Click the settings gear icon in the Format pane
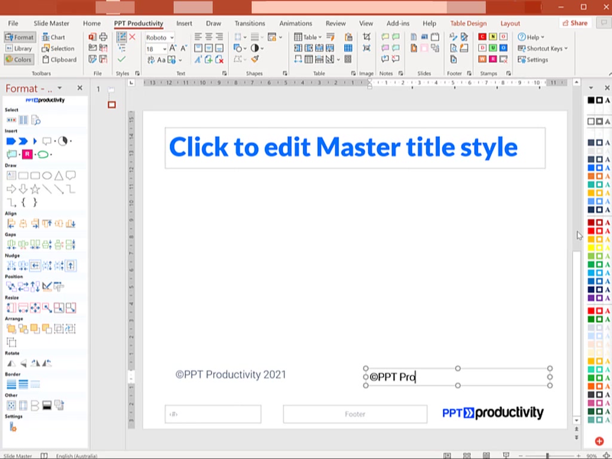Image resolution: width=612 pixels, height=459 pixels. tap(13, 427)
